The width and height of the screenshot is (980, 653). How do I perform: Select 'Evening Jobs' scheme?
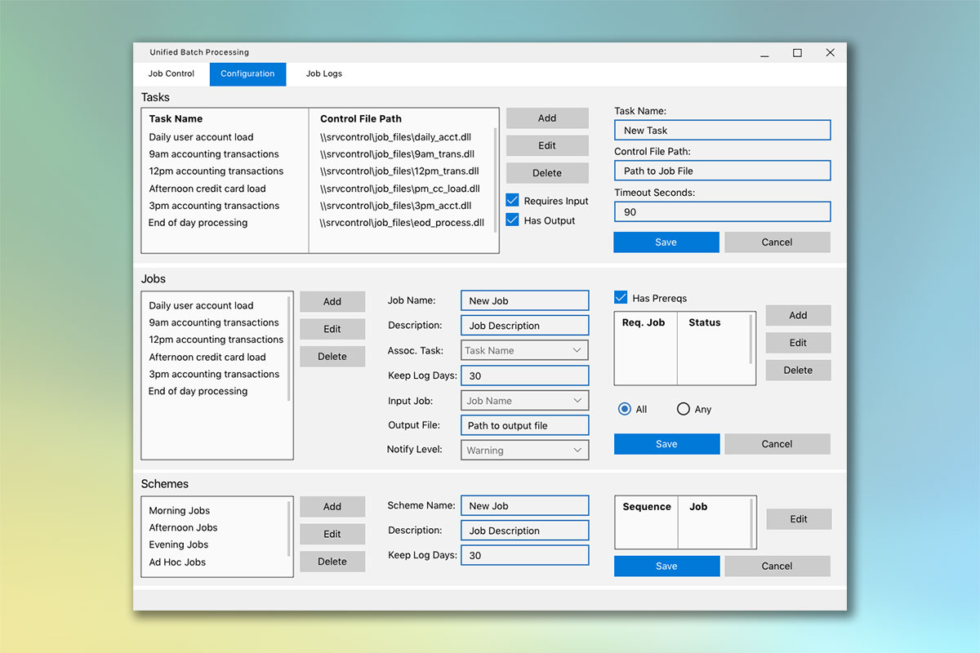click(x=179, y=544)
